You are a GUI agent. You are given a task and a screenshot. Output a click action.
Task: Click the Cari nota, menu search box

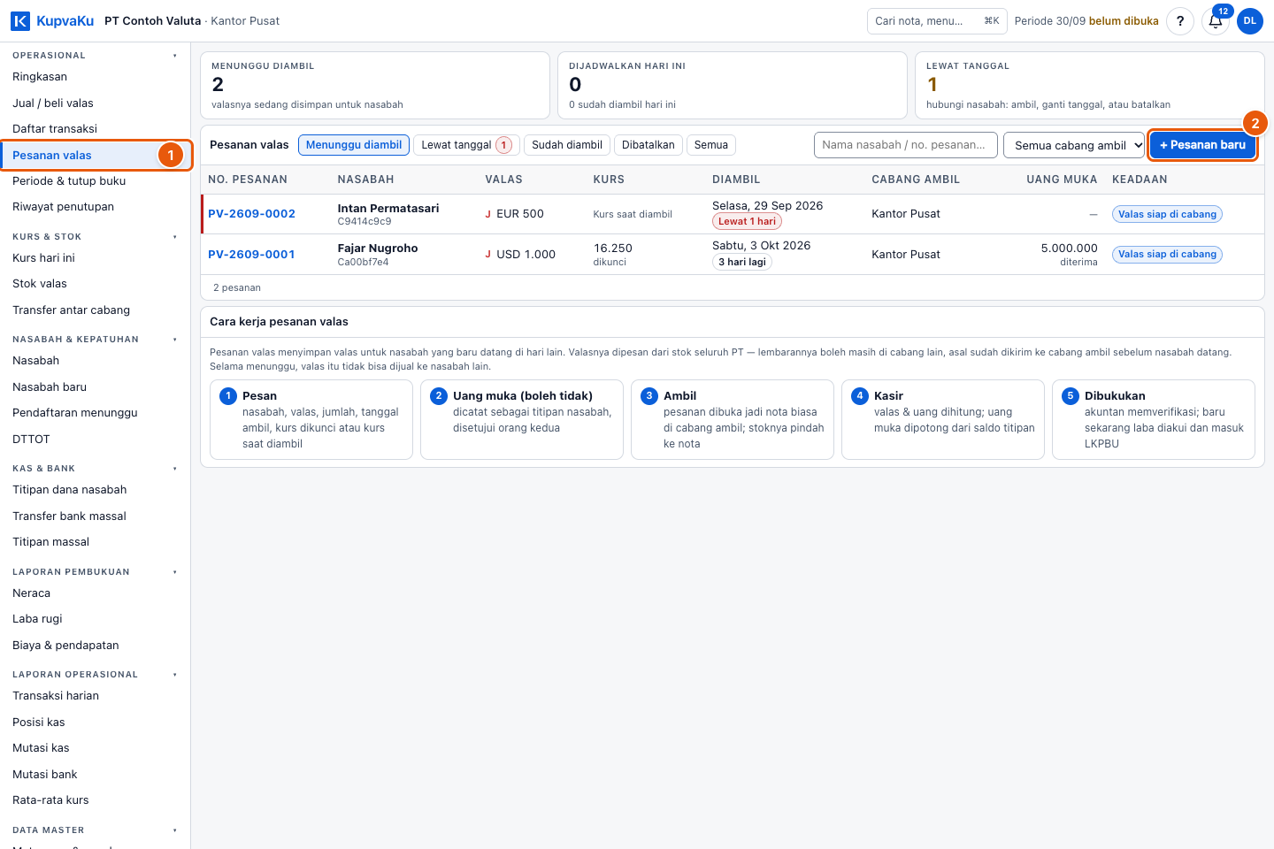pyautogui.click(x=937, y=21)
